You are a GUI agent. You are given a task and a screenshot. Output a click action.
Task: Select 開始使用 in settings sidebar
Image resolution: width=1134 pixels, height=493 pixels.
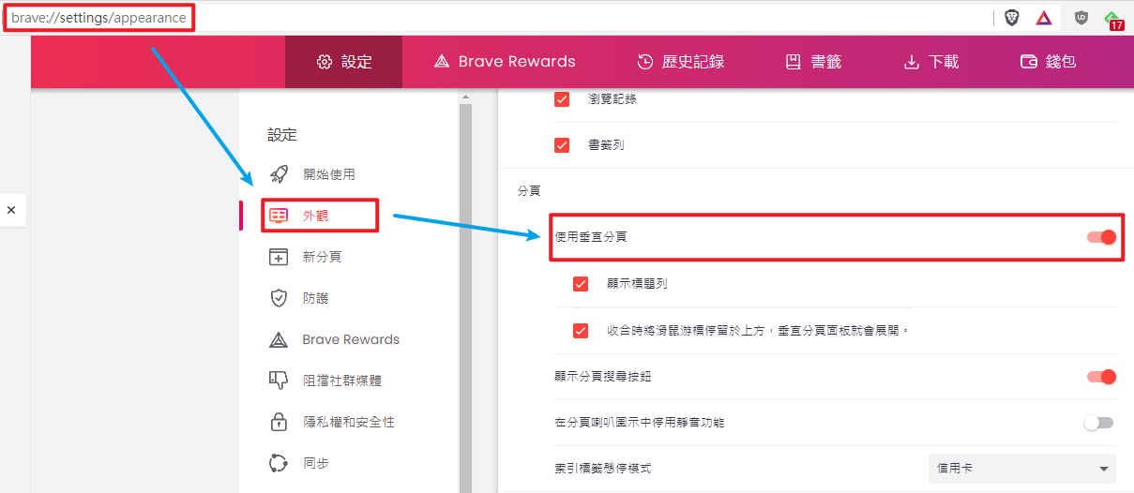click(x=328, y=174)
